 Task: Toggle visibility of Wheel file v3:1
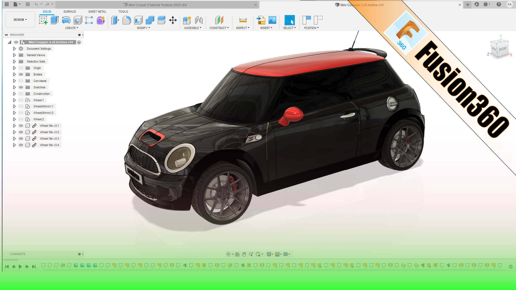[x=21, y=126]
